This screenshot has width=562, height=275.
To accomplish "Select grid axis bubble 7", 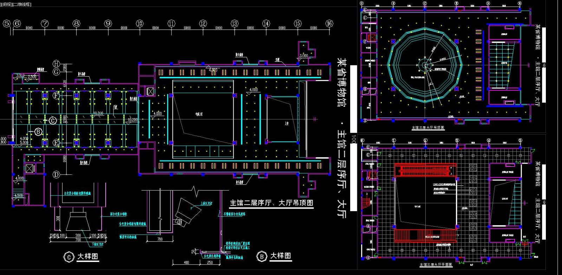I will (x=45, y=24).
